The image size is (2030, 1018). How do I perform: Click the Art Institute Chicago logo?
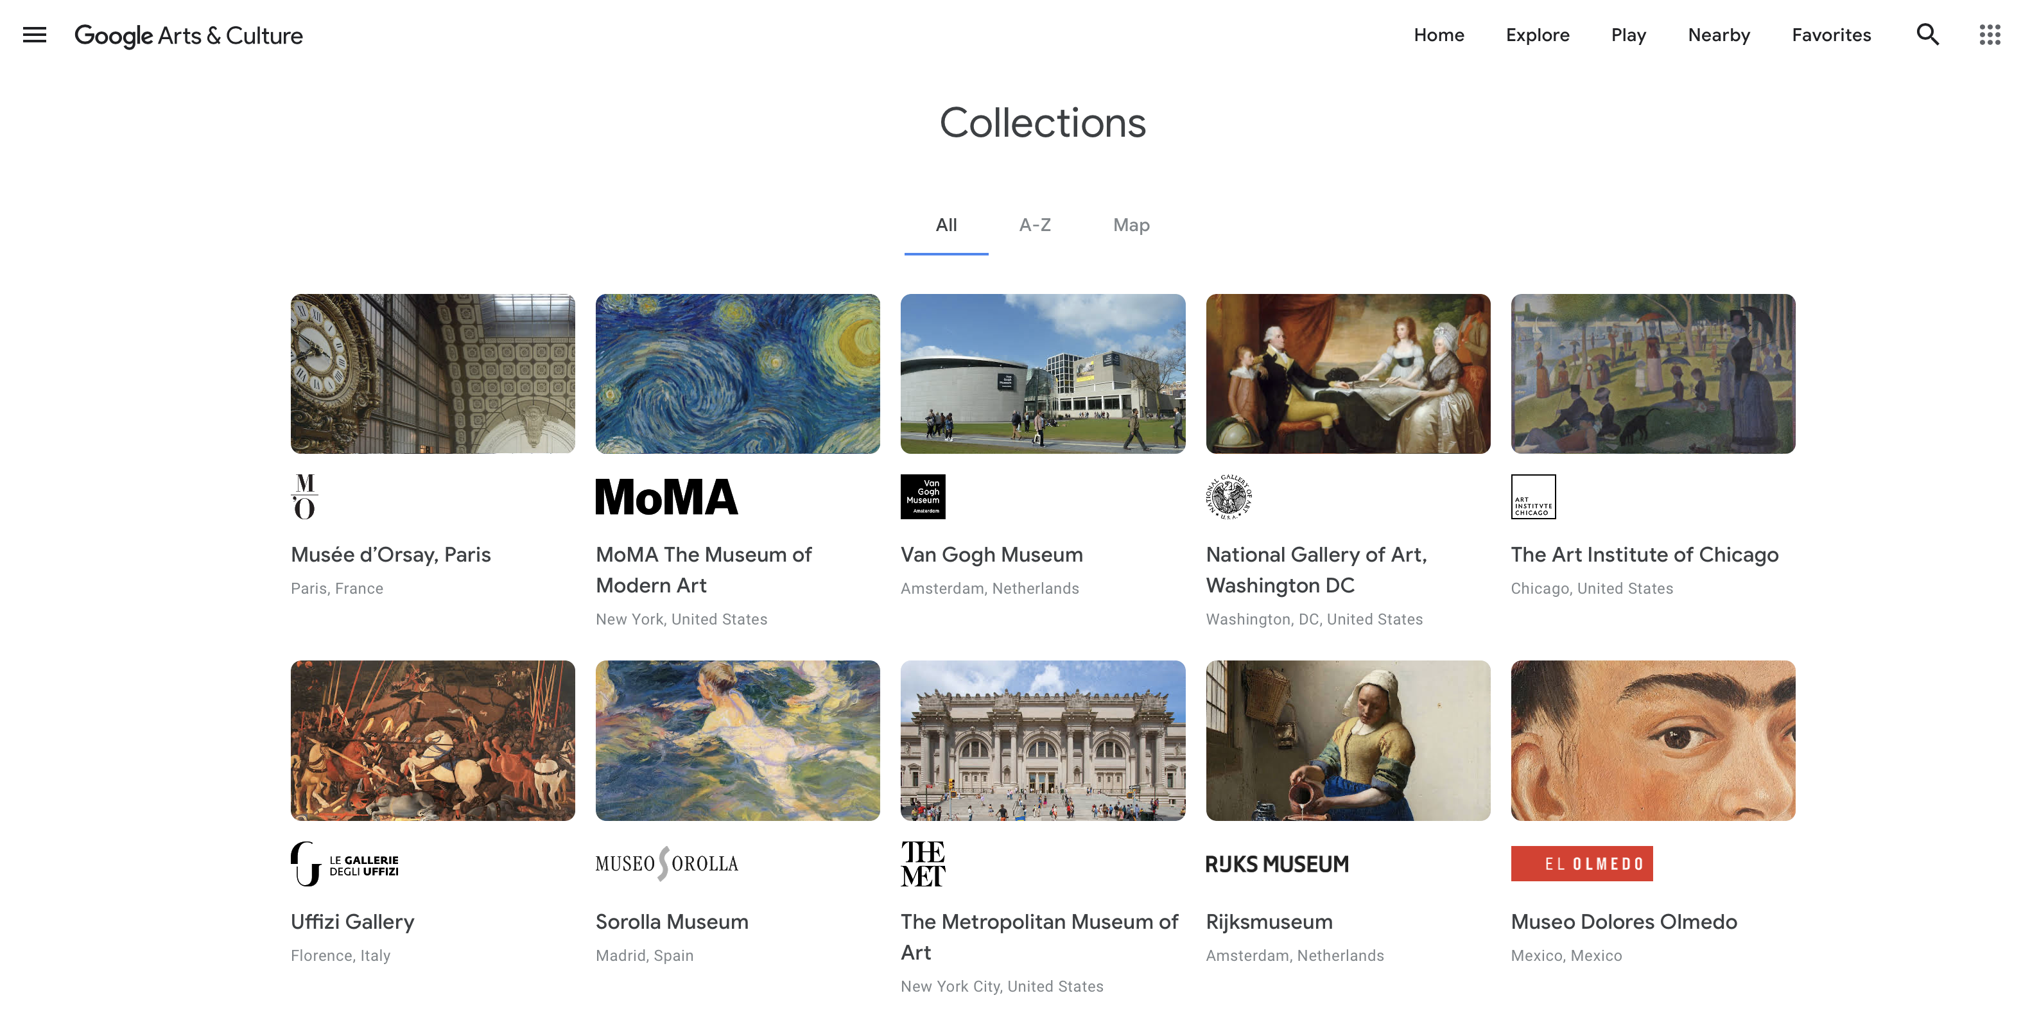click(1532, 496)
